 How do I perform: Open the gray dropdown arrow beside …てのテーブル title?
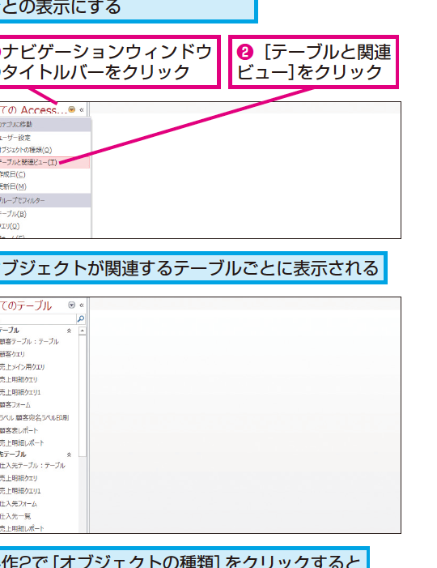coord(72,305)
